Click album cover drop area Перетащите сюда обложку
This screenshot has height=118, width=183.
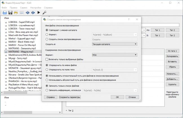(x=172, y=94)
